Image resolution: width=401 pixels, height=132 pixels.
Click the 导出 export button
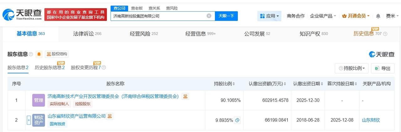(383, 68)
